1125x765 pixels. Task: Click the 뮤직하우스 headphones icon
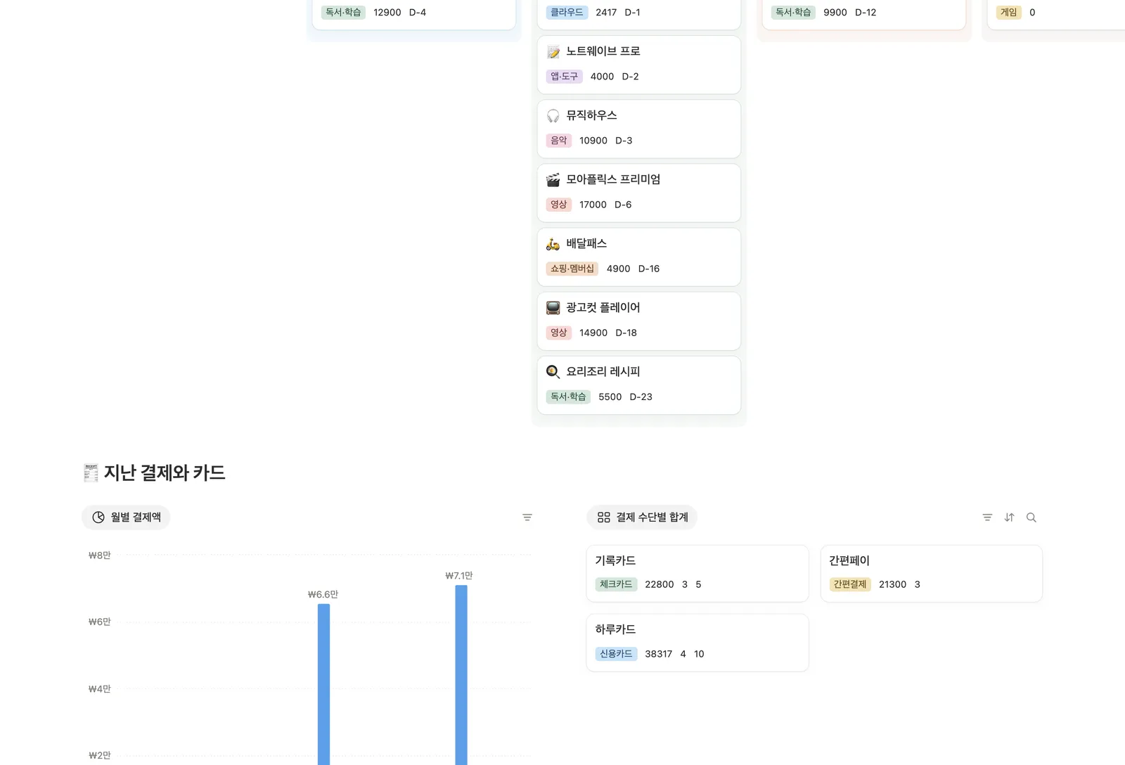(553, 115)
